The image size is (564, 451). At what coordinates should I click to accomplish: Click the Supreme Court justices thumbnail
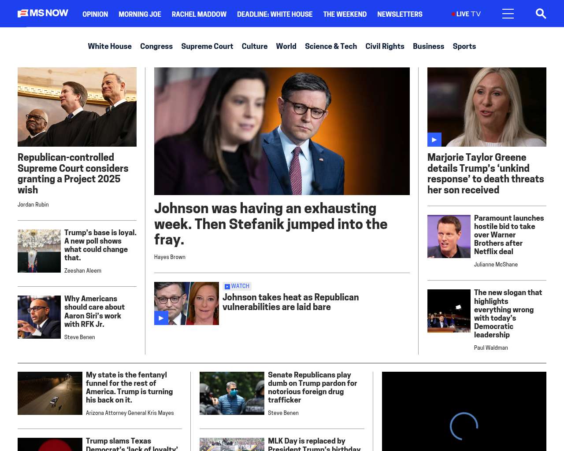(x=77, y=107)
